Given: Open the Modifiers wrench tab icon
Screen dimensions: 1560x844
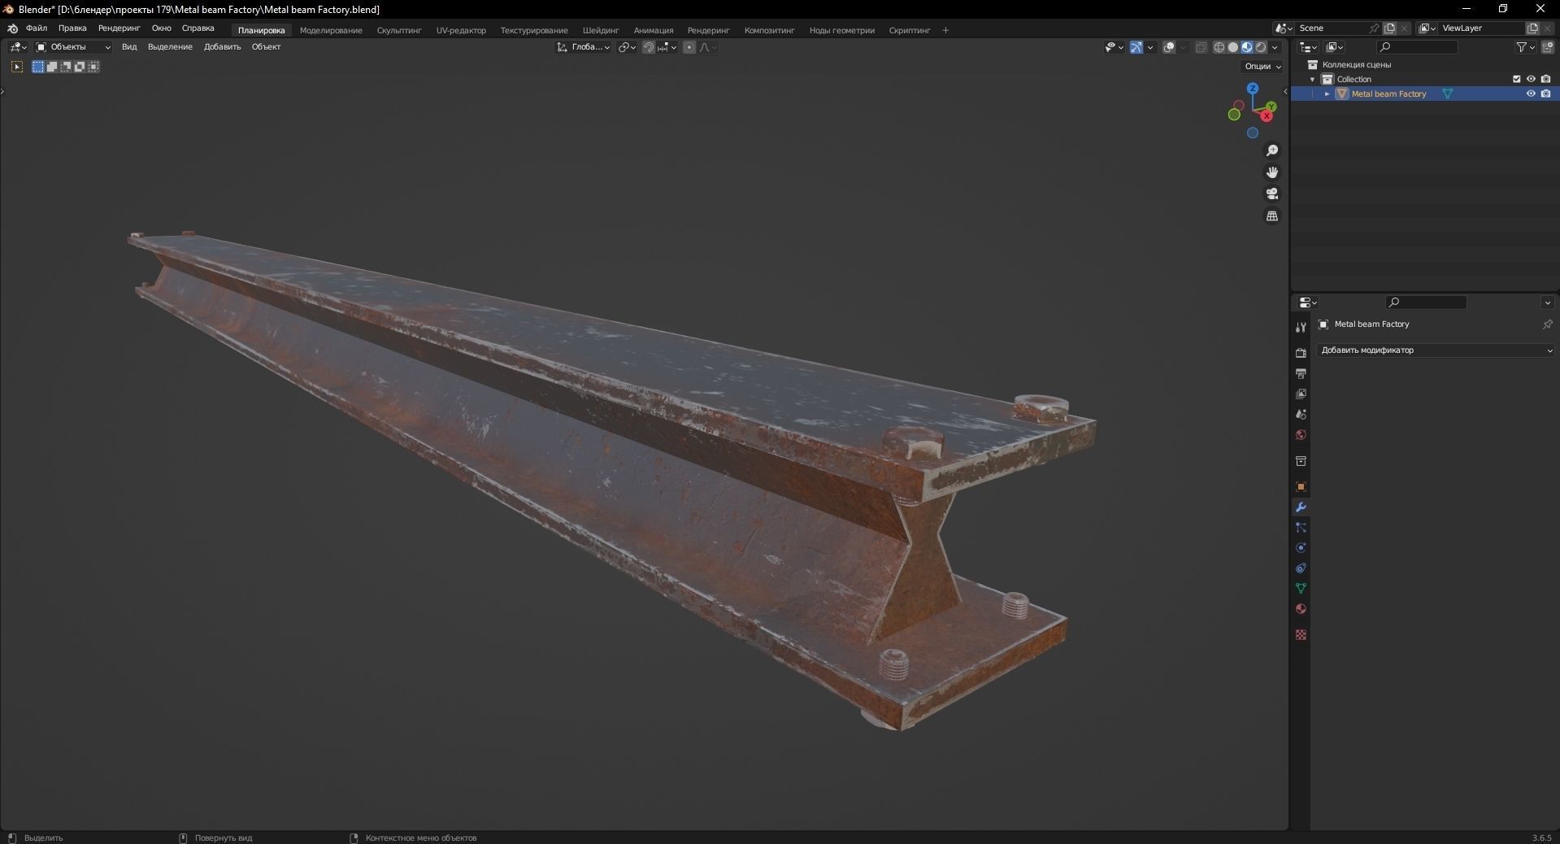Looking at the screenshot, I should point(1301,507).
